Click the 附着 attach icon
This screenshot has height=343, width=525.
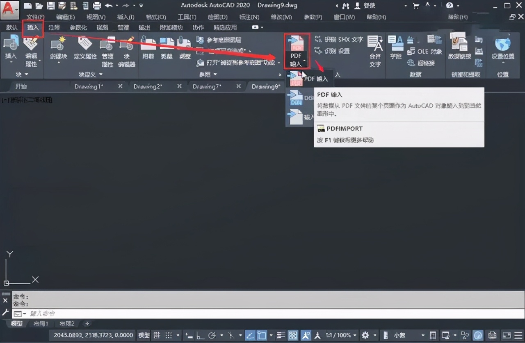[148, 47]
